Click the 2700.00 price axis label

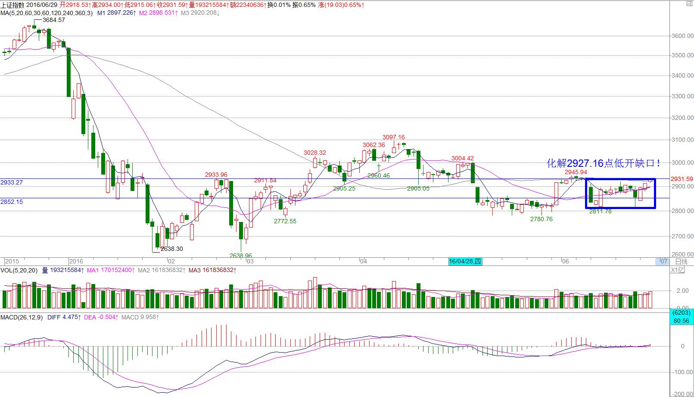683,236
